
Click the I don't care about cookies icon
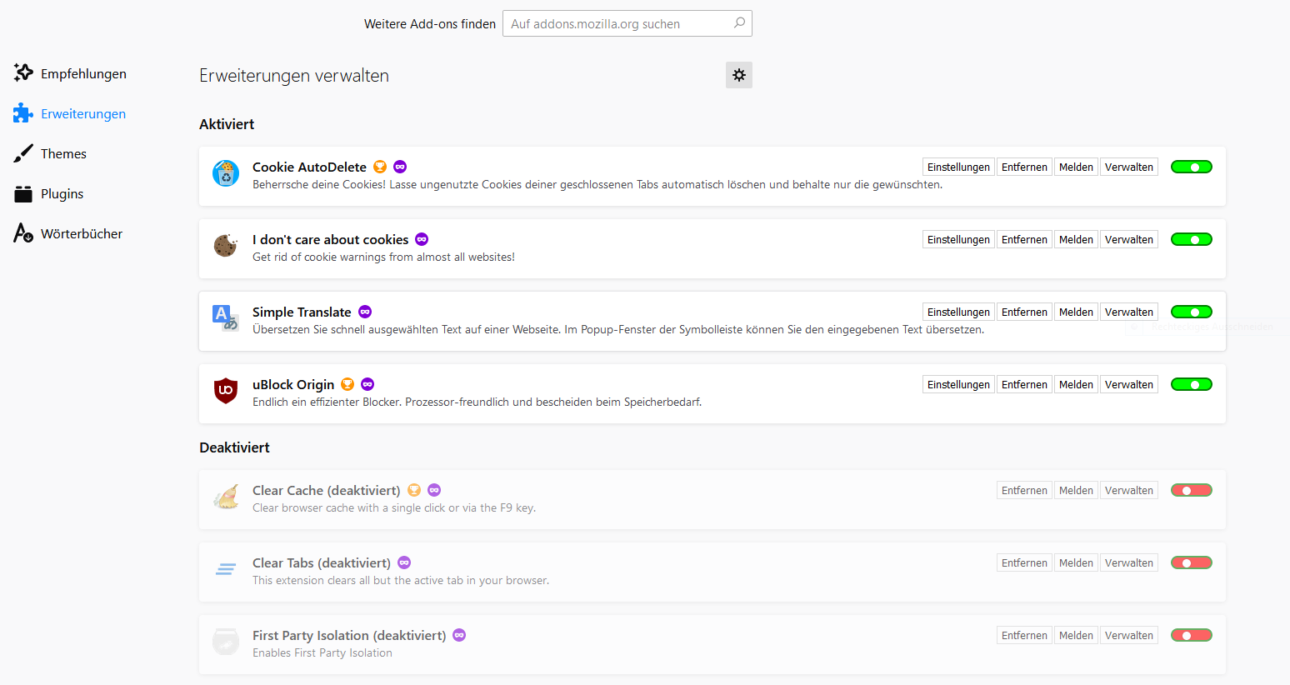226,246
